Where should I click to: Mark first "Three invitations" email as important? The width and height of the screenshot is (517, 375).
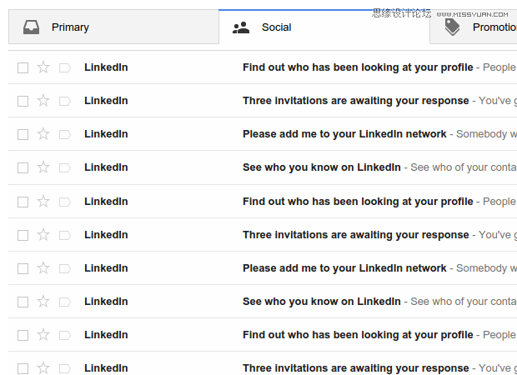(x=65, y=101)
